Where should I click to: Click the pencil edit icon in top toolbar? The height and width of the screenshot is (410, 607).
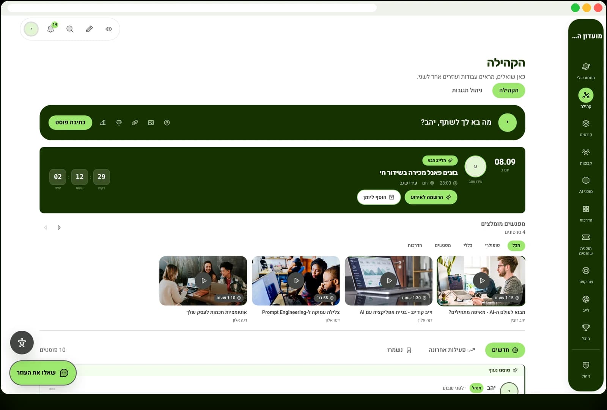click(x=89, y=29)
